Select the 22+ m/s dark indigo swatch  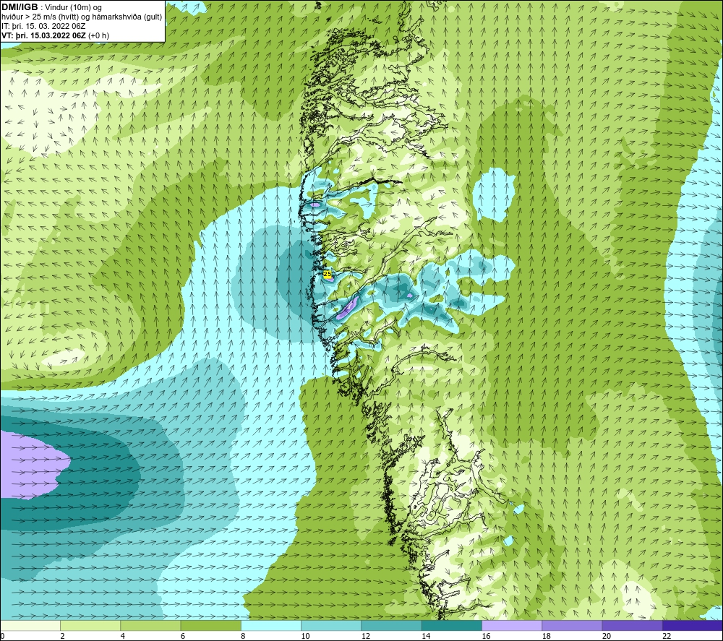(692, 626)
